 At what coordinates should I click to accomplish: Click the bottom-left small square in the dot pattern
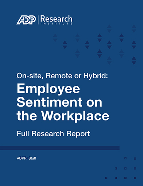[x=106, y=178]
